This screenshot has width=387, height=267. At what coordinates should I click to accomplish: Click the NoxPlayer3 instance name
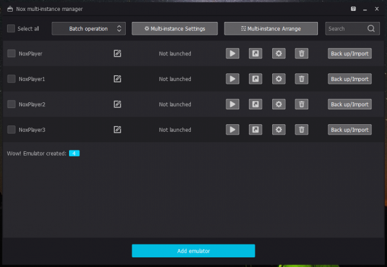[32, 130]
